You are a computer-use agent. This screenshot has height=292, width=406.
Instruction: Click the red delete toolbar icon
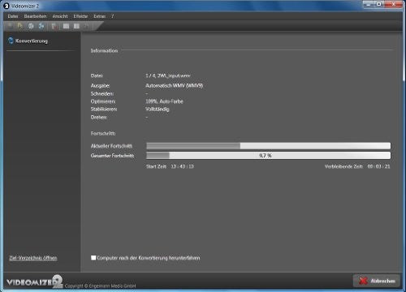point(54,26)
